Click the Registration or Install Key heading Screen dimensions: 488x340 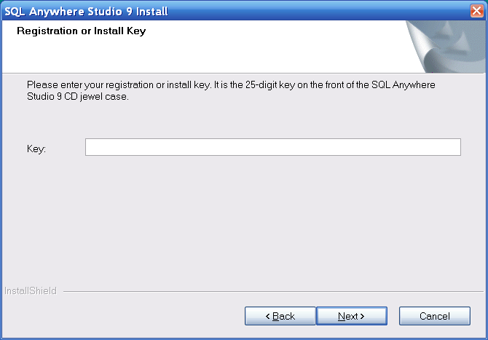(x=81, y=31)
